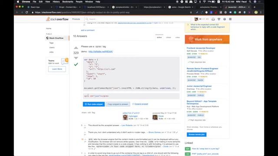Click the user profile avatar in header

196,19
